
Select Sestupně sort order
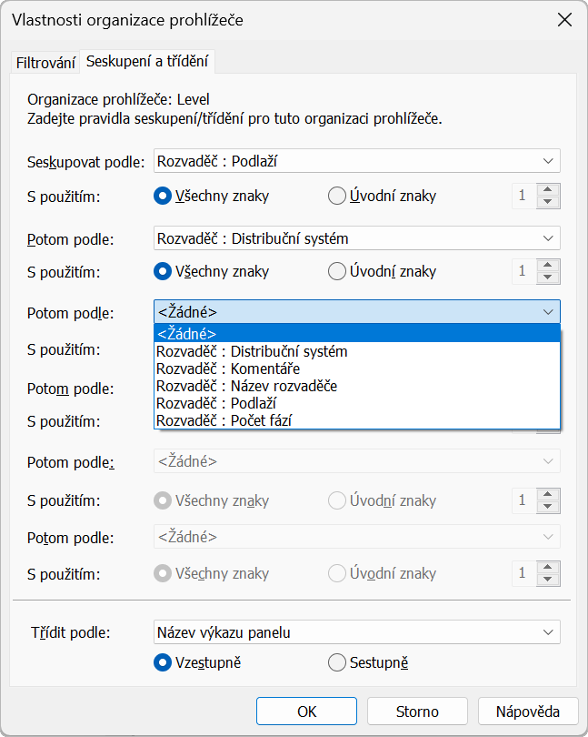coord(337,662)
